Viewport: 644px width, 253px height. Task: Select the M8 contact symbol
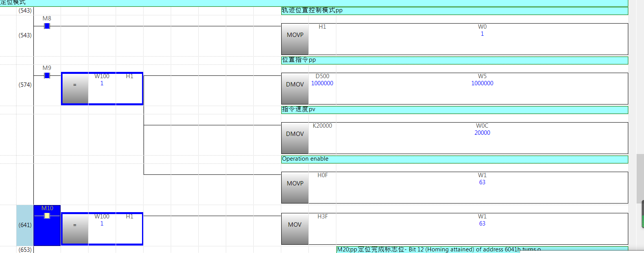(x=47, y=26)
